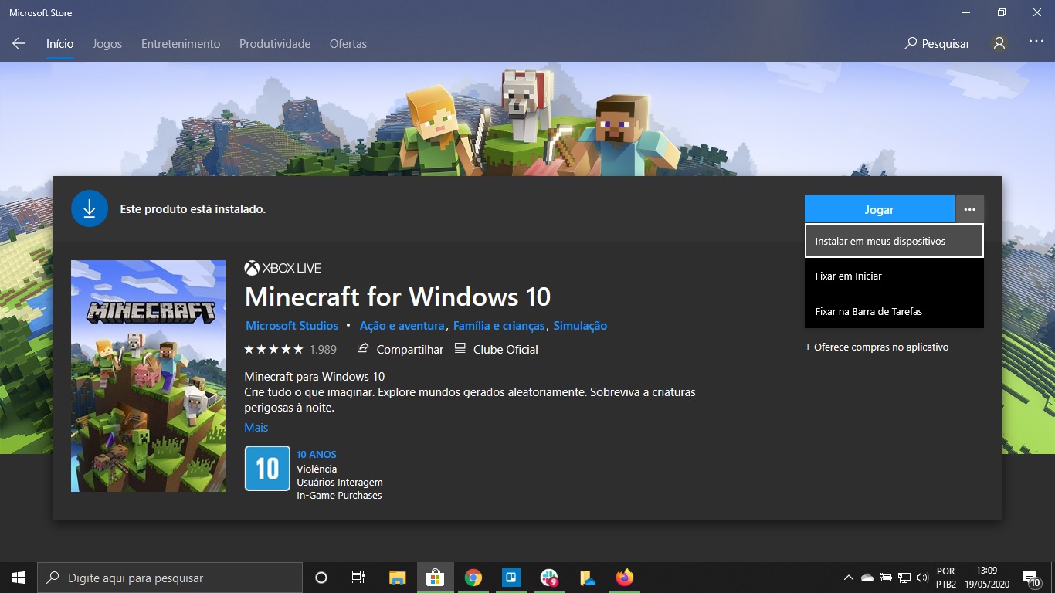1055x593 pixels.
Task: Open the Produtividade tab
Action: 275,44
